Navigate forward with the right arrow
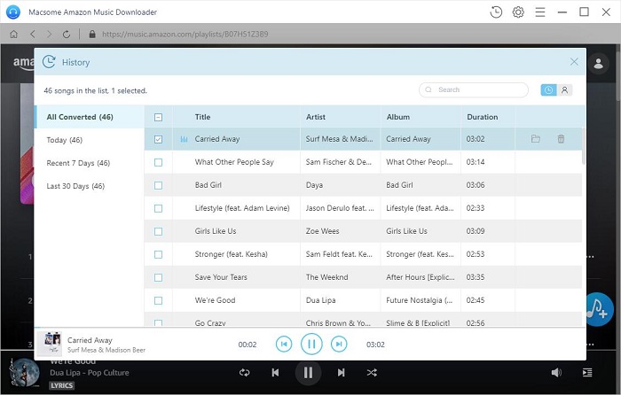This screenshot has width=621, height=395. pyautogui.click(x=49, y=35)
